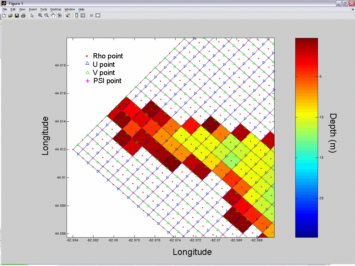Click the horizontal axis 'Longitude' label
Screen dimensions: 355x266
(x=192, y=252)
